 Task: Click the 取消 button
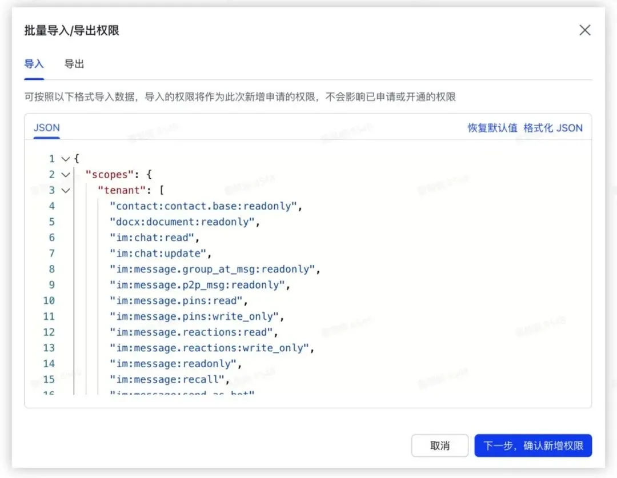pos(440,446)
